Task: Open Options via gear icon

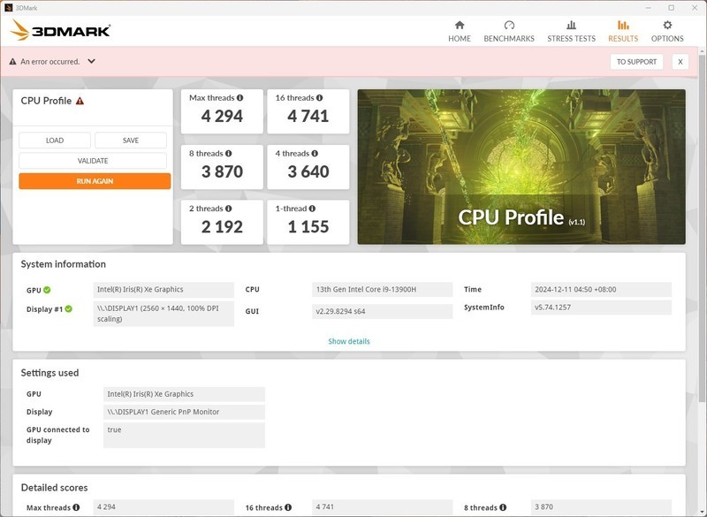Action: point(667,25)
